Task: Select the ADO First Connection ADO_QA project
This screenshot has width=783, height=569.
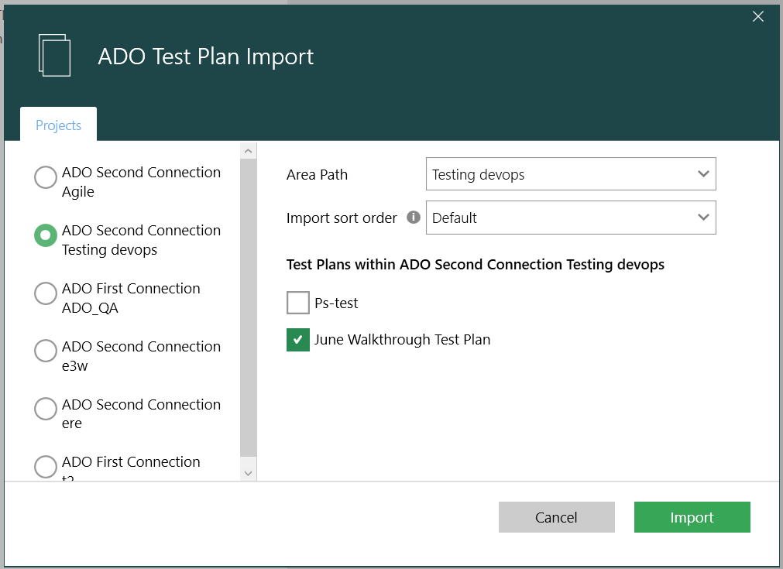Action: pyautogui.click(x=45, y=293)
